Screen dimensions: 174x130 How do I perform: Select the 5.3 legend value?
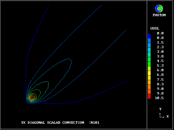click(x=160, y=66)
